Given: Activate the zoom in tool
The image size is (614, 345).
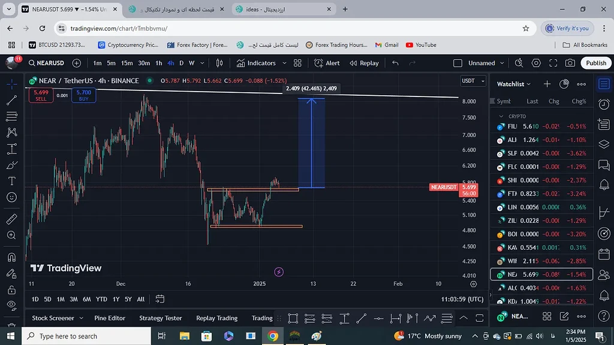Looking at the screenshot, I should (12, 235).
